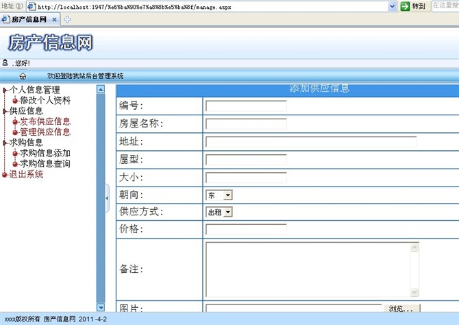
Task: Click red bullet icon beside 管理供应信息
Action: [15, 132]
